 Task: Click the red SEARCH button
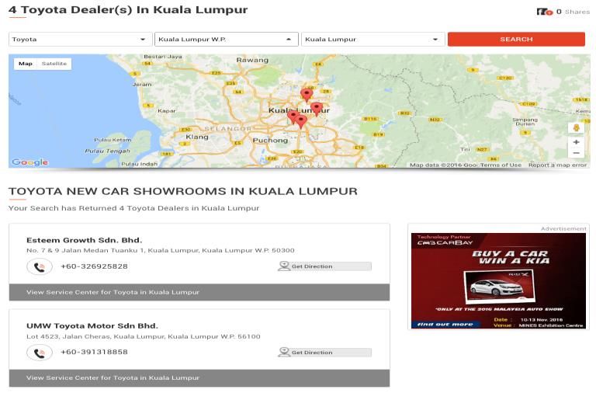coord(516,39)
